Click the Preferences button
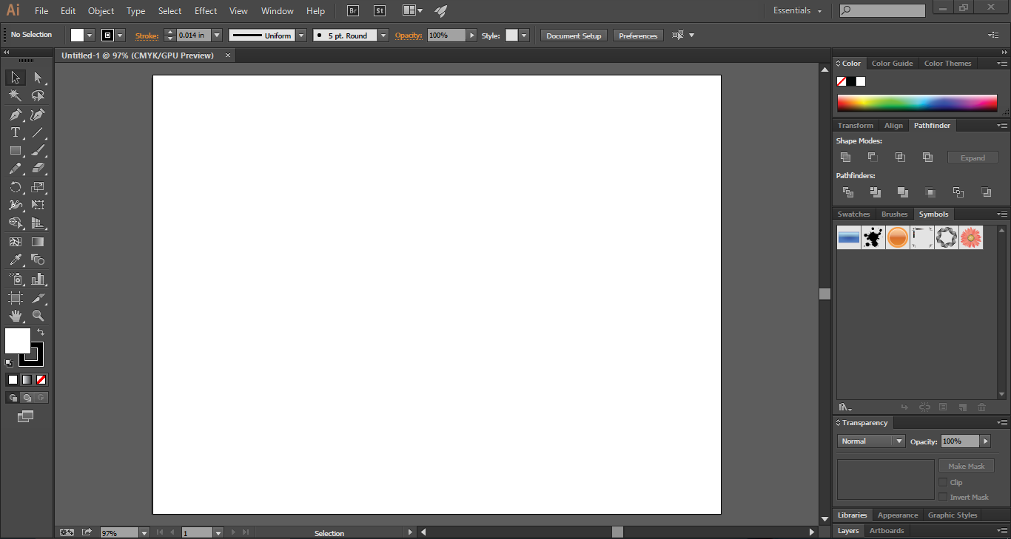The width and height of the screenshot is (1011, 539). tap(638, 35)
